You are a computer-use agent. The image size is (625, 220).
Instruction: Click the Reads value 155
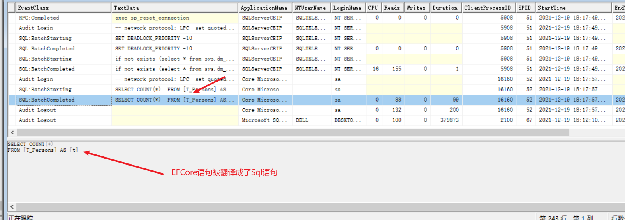(x=396, y=69)
